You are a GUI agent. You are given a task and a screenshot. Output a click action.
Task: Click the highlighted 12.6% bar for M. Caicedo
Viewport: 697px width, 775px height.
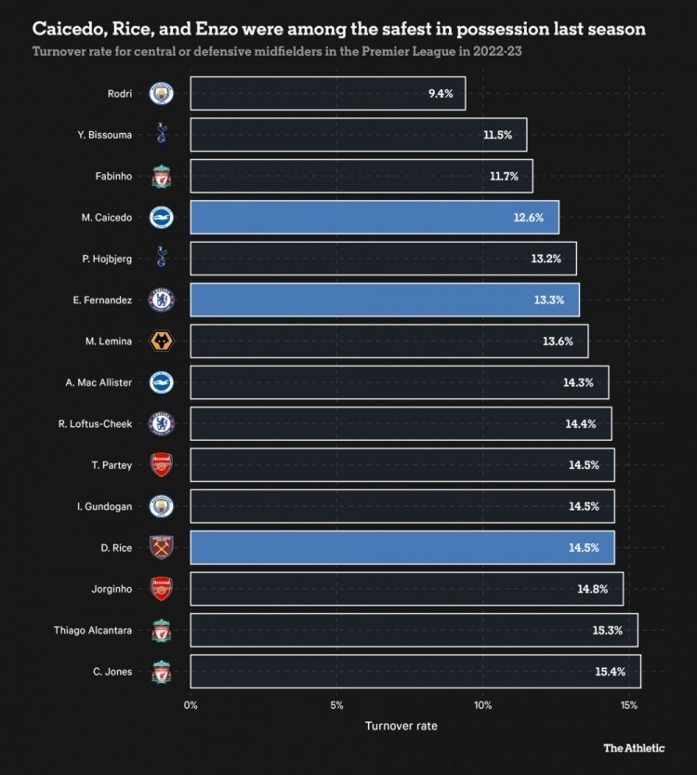375,217
